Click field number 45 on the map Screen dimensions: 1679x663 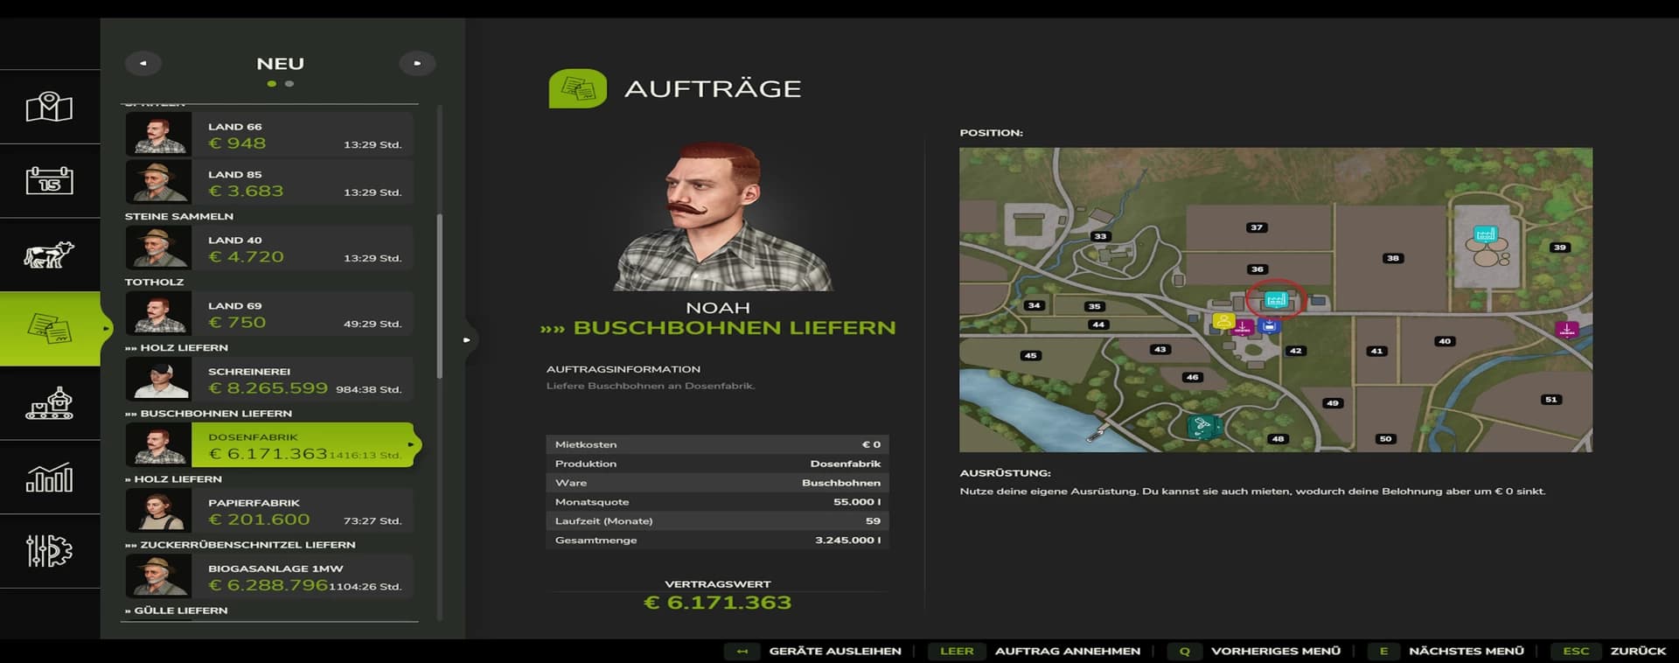pyautogui.click(x=1030, y=355)
